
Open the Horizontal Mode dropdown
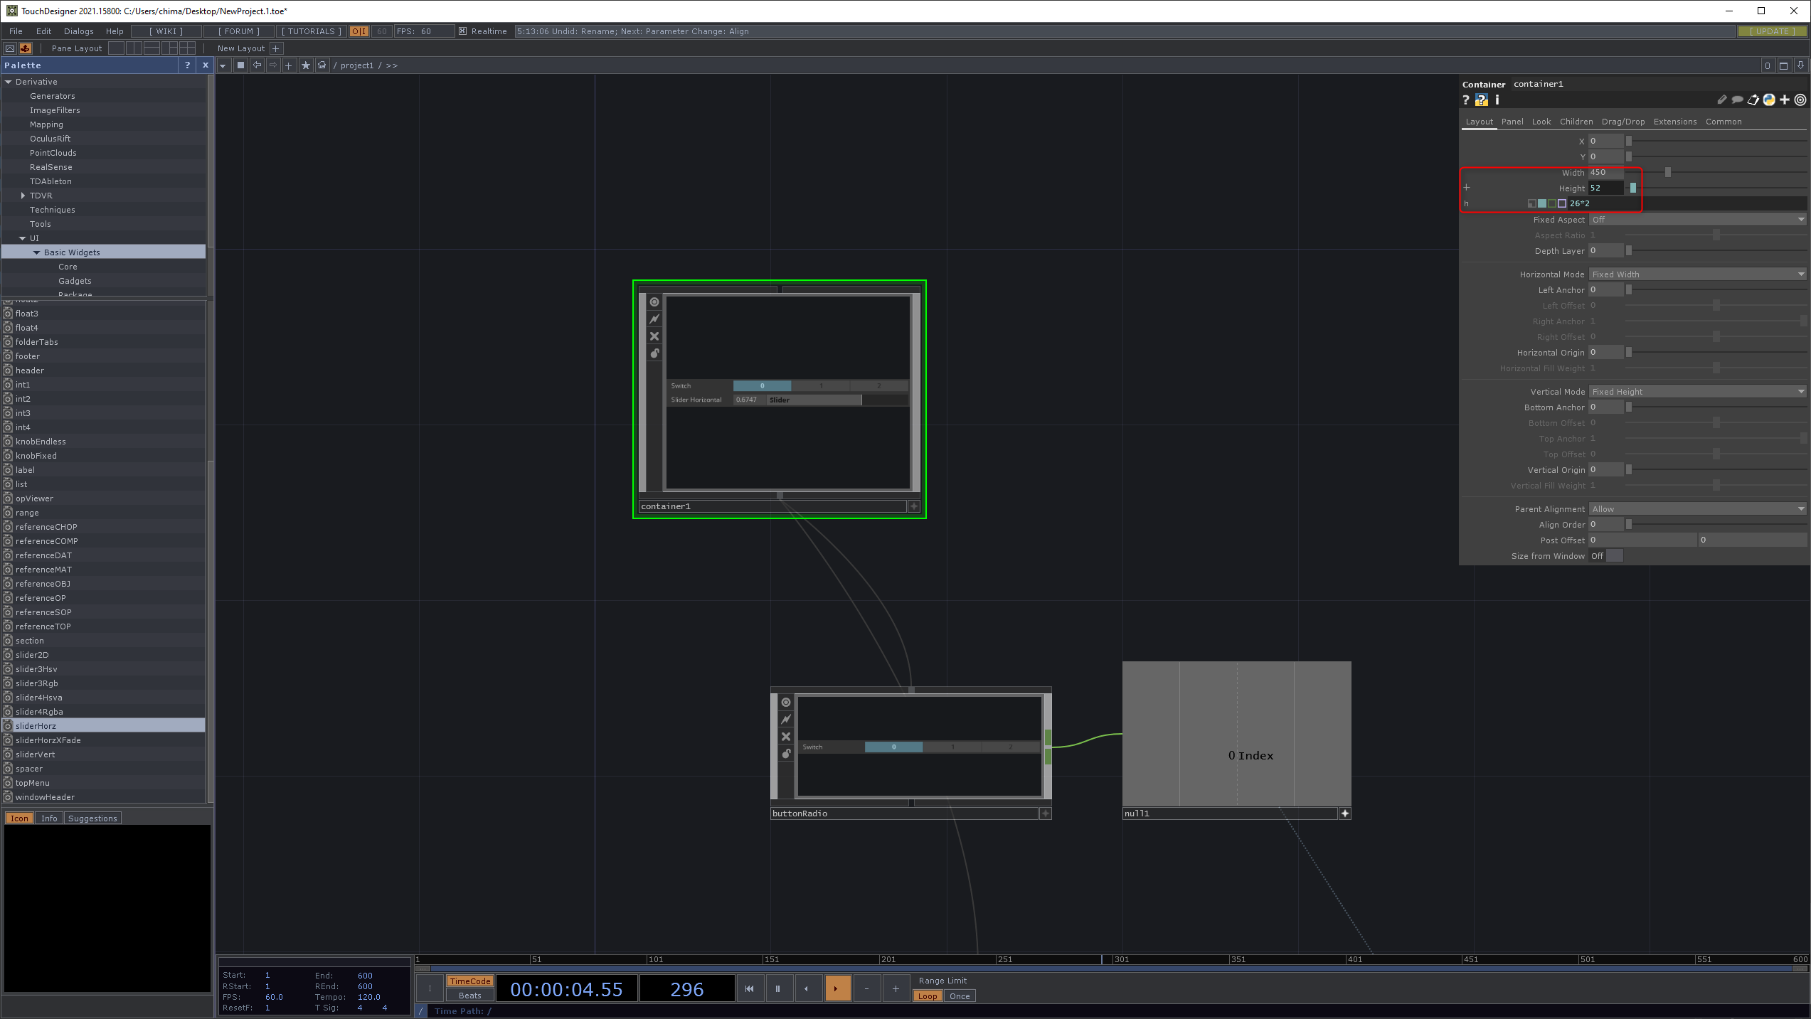pyautogui.click(x=1697, y=274)
